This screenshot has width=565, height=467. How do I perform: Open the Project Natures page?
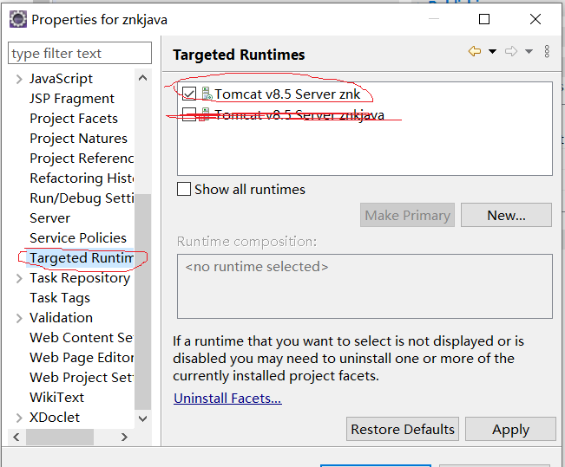pyautogui.click(x=79, y=139)
